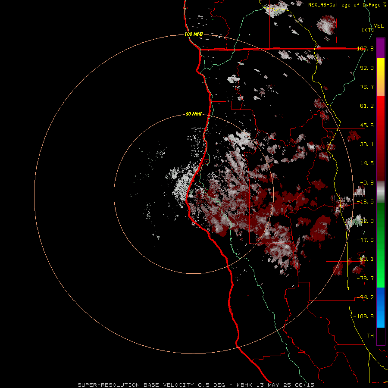
Task: Click the -47.6 velocity scale value
Action: pos(366,240)
